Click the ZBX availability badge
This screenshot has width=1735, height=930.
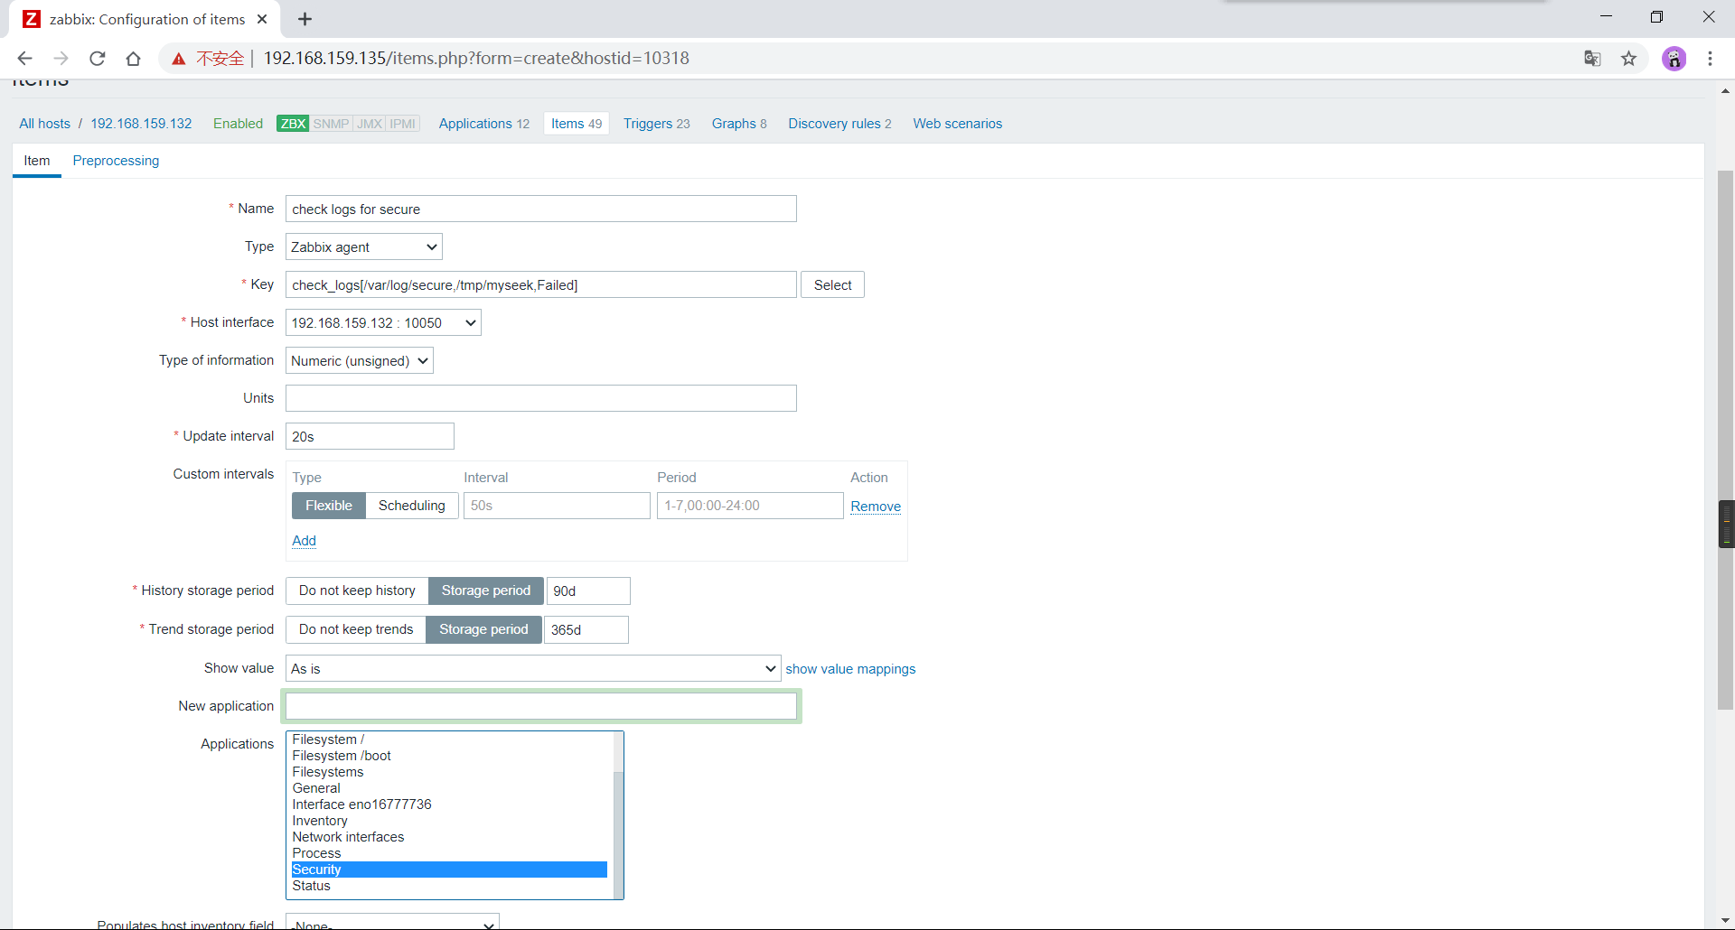(x=293, y=124)
